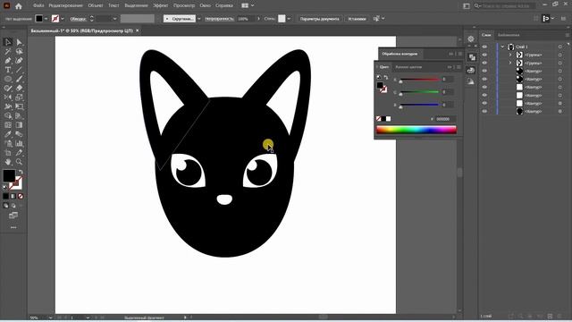Image resolution: width=572 pixels, height=322 pixels.
Task: Select the Paintbrush tool
Action: (x=20, y=79)
